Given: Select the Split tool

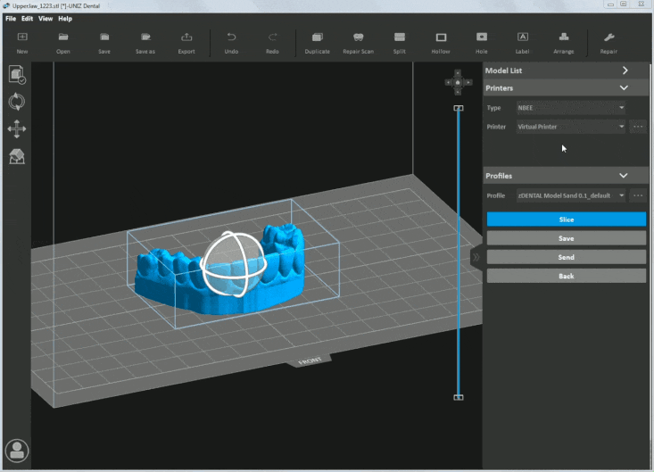Looking at the screenshot, I should (x=399, y=37).
